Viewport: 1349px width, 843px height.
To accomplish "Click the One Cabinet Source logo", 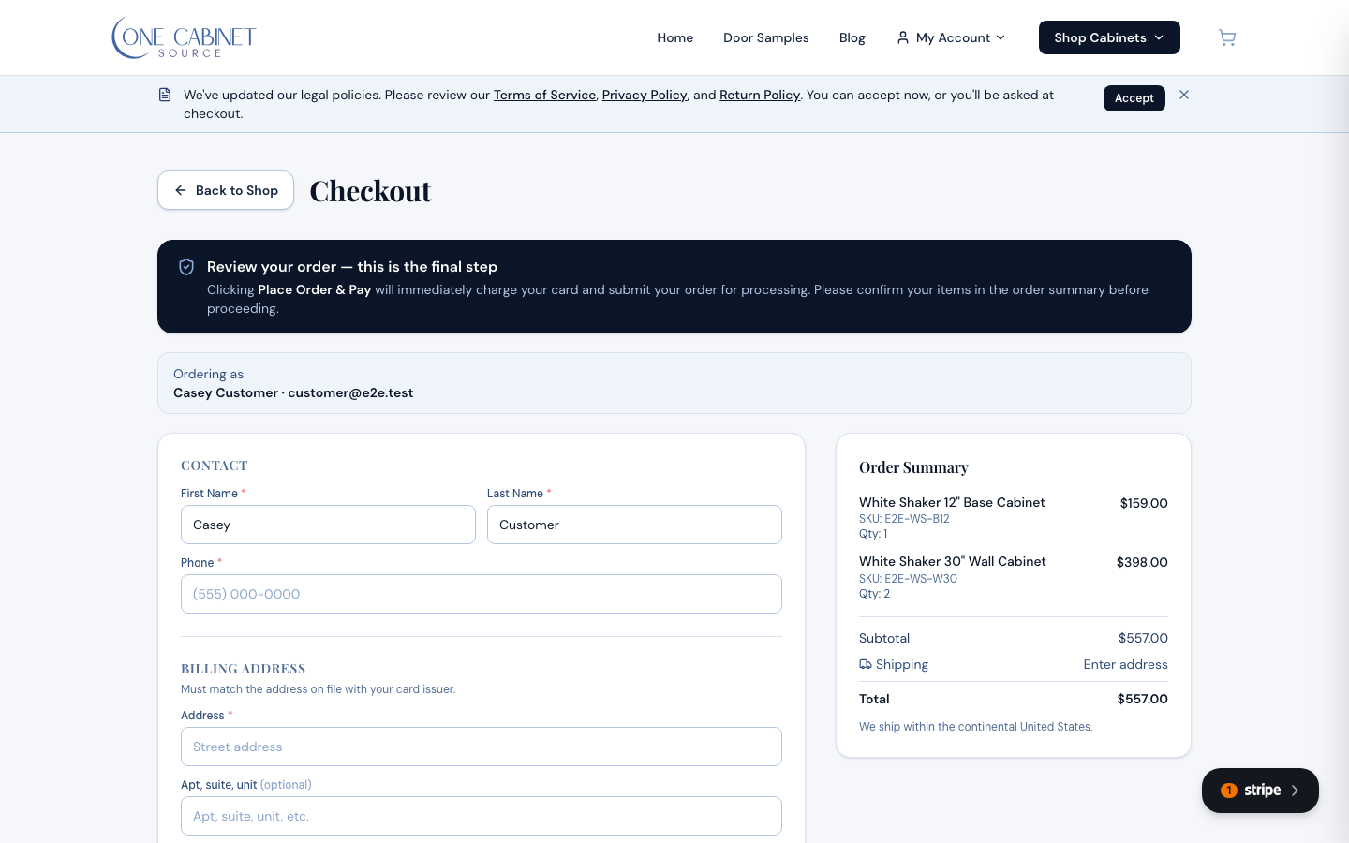I will pyautogui.click(x=184, y=37).
